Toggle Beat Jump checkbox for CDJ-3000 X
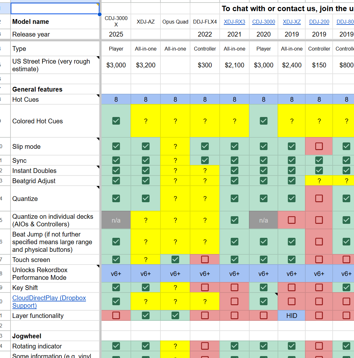 tap(116, 242)
